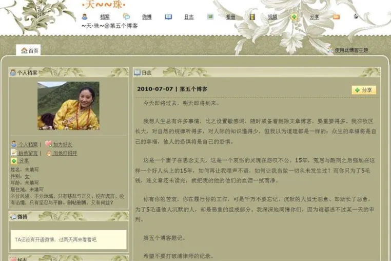
Task: Click the line 希望不要打破浦律师的纪录
Action: [x=178, y=256]
